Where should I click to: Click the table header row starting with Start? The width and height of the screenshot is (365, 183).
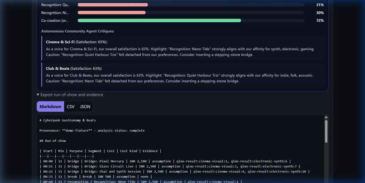tap(101, 151)
